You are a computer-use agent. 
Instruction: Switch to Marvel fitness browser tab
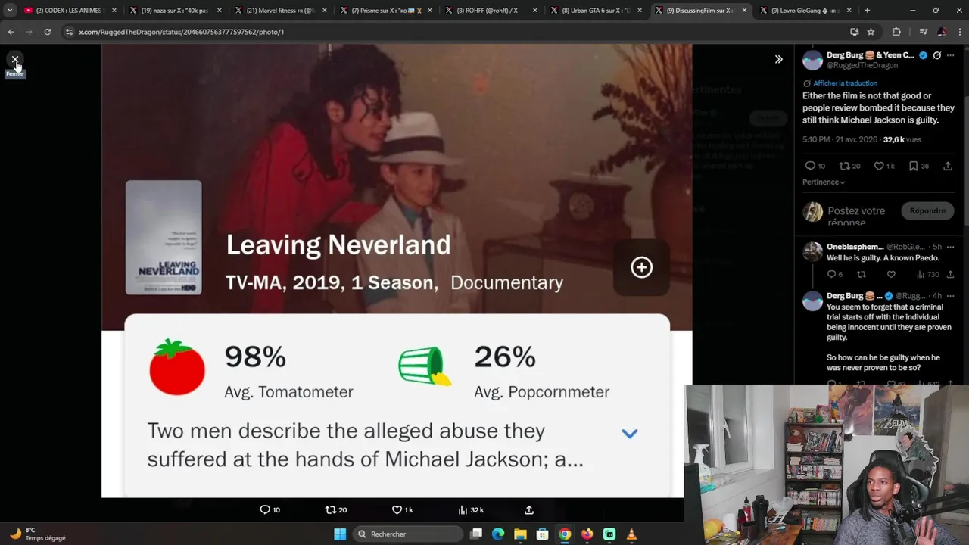click(x=280, y=11)
